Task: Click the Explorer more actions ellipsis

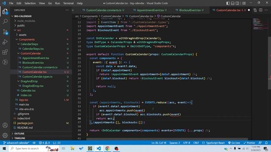Action: tap(67, 10)
